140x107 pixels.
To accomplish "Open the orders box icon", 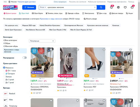I will point(118,7).
